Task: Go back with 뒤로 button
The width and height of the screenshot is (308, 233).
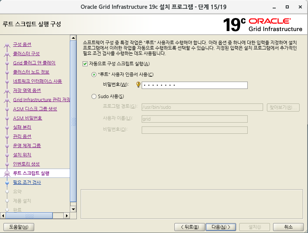Action: point(190,227)
